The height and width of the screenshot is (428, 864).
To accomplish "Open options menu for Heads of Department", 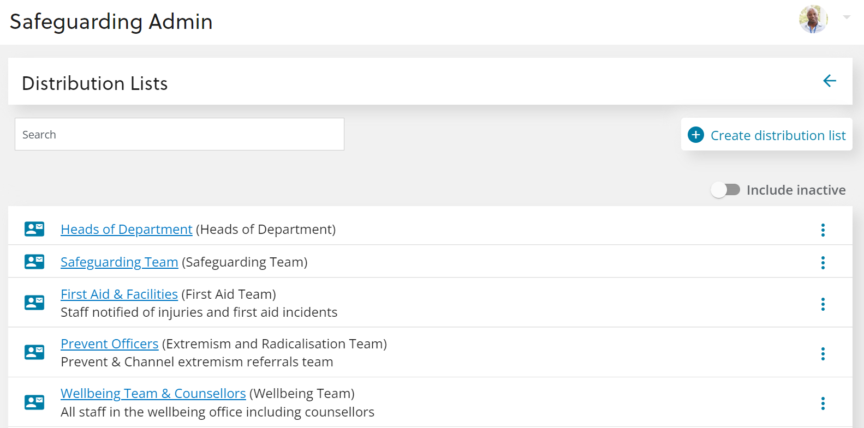I will (x=823, y=230).
